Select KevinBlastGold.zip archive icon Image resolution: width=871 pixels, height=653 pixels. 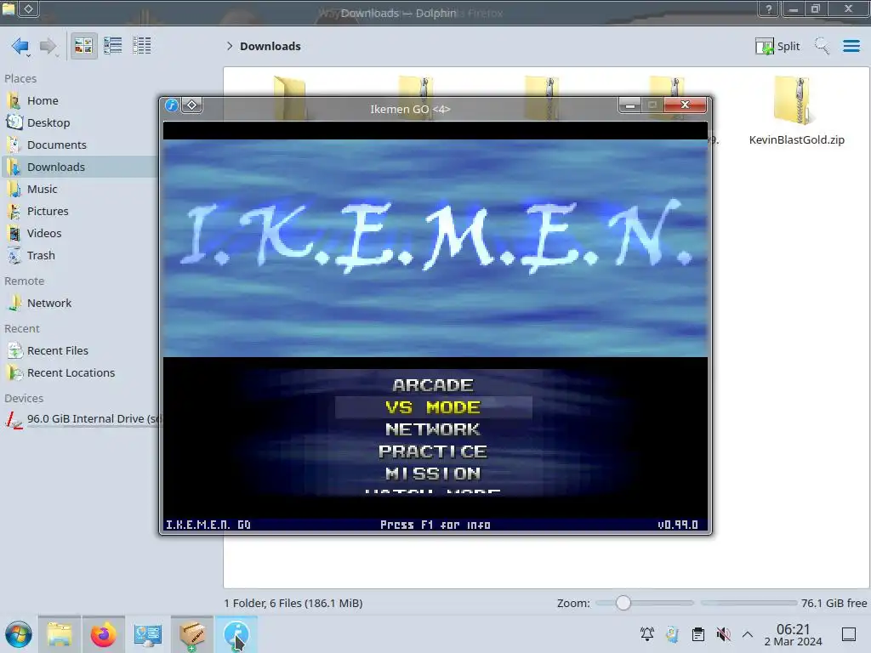tap(792, 100)
